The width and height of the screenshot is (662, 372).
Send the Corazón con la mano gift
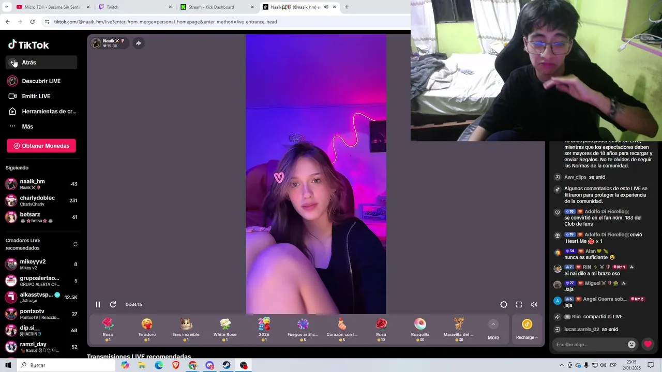(x=342, y=329)
